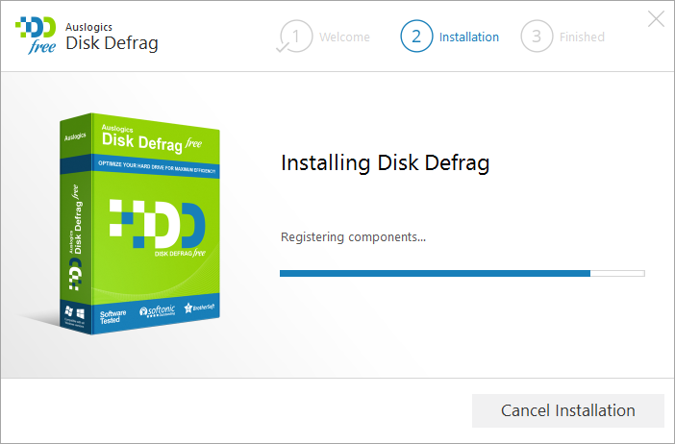Click the BrotherSoft star badge on box
This screenshot has width=675, height=444.
coord(199,308)
